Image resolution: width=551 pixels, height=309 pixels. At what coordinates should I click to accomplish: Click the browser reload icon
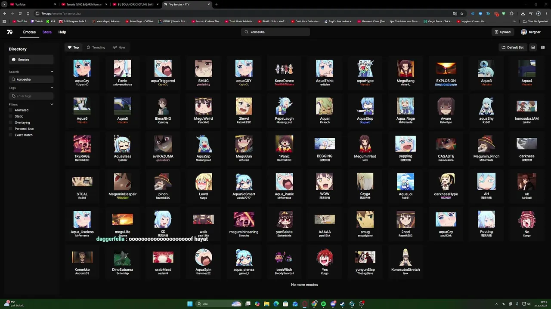coord(20,13)
